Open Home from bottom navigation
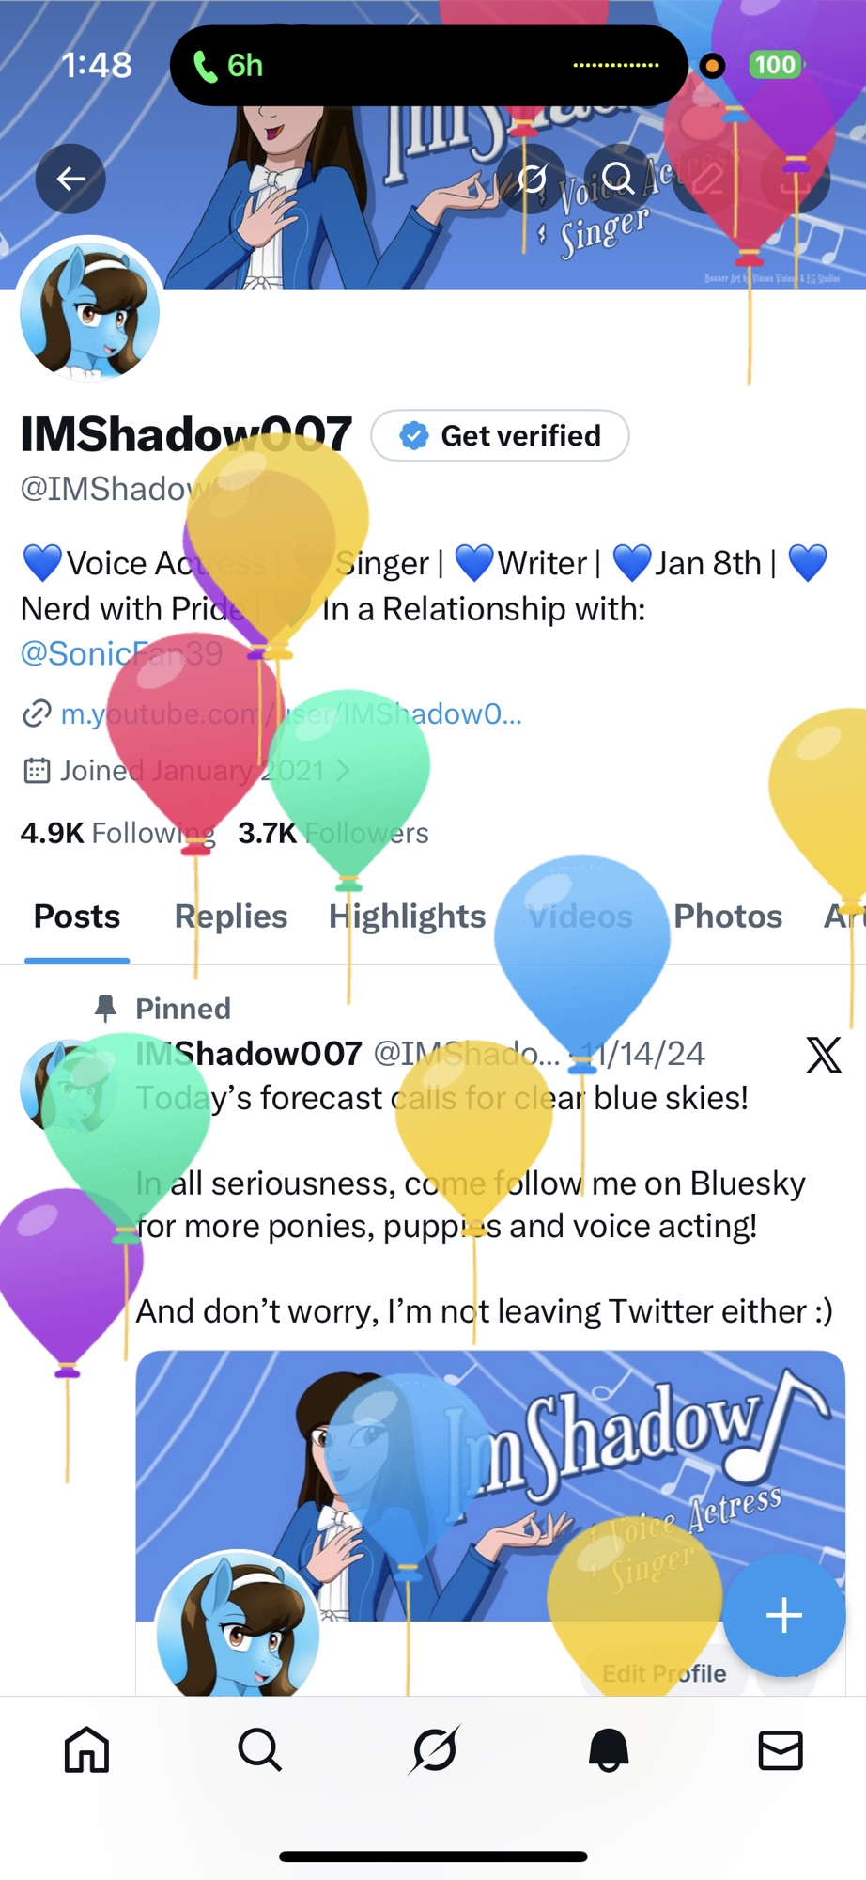Image resolution: width=866 pixels, height=1880 pixels. 86,1750
